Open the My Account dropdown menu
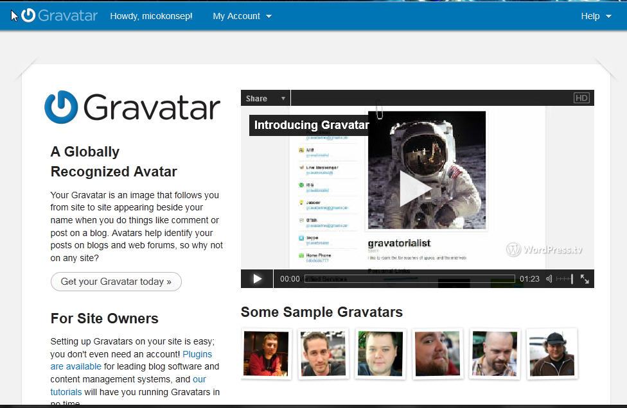This screenshot has width=627, height=408. [x=242, y=17]
